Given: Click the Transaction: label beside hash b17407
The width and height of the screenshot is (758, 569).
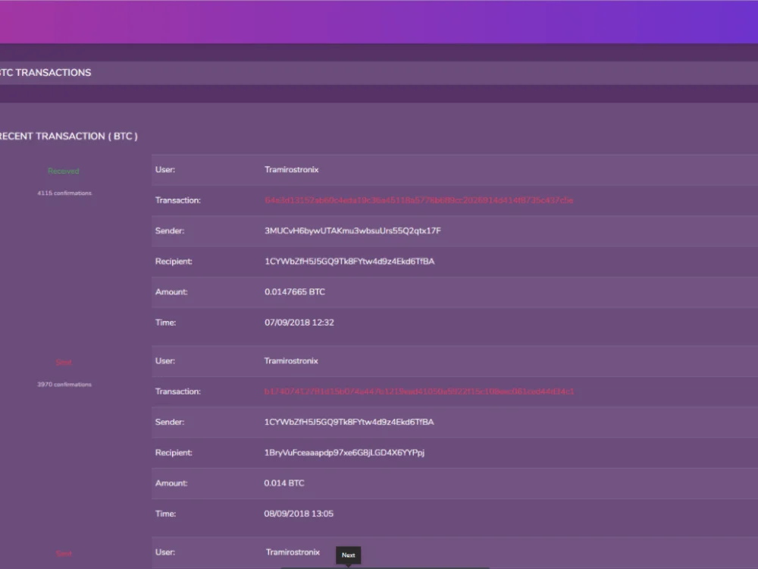Looking at the screenshot, I should (x=178, y=391).
